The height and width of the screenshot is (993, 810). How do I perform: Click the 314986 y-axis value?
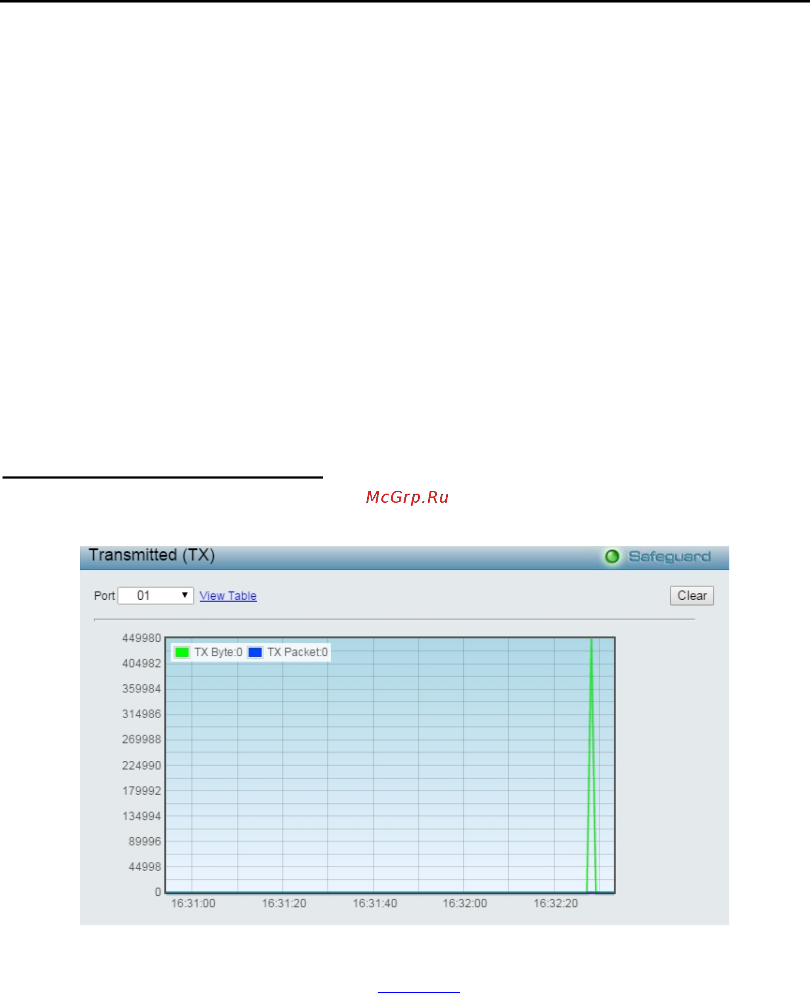pos(141,714)
